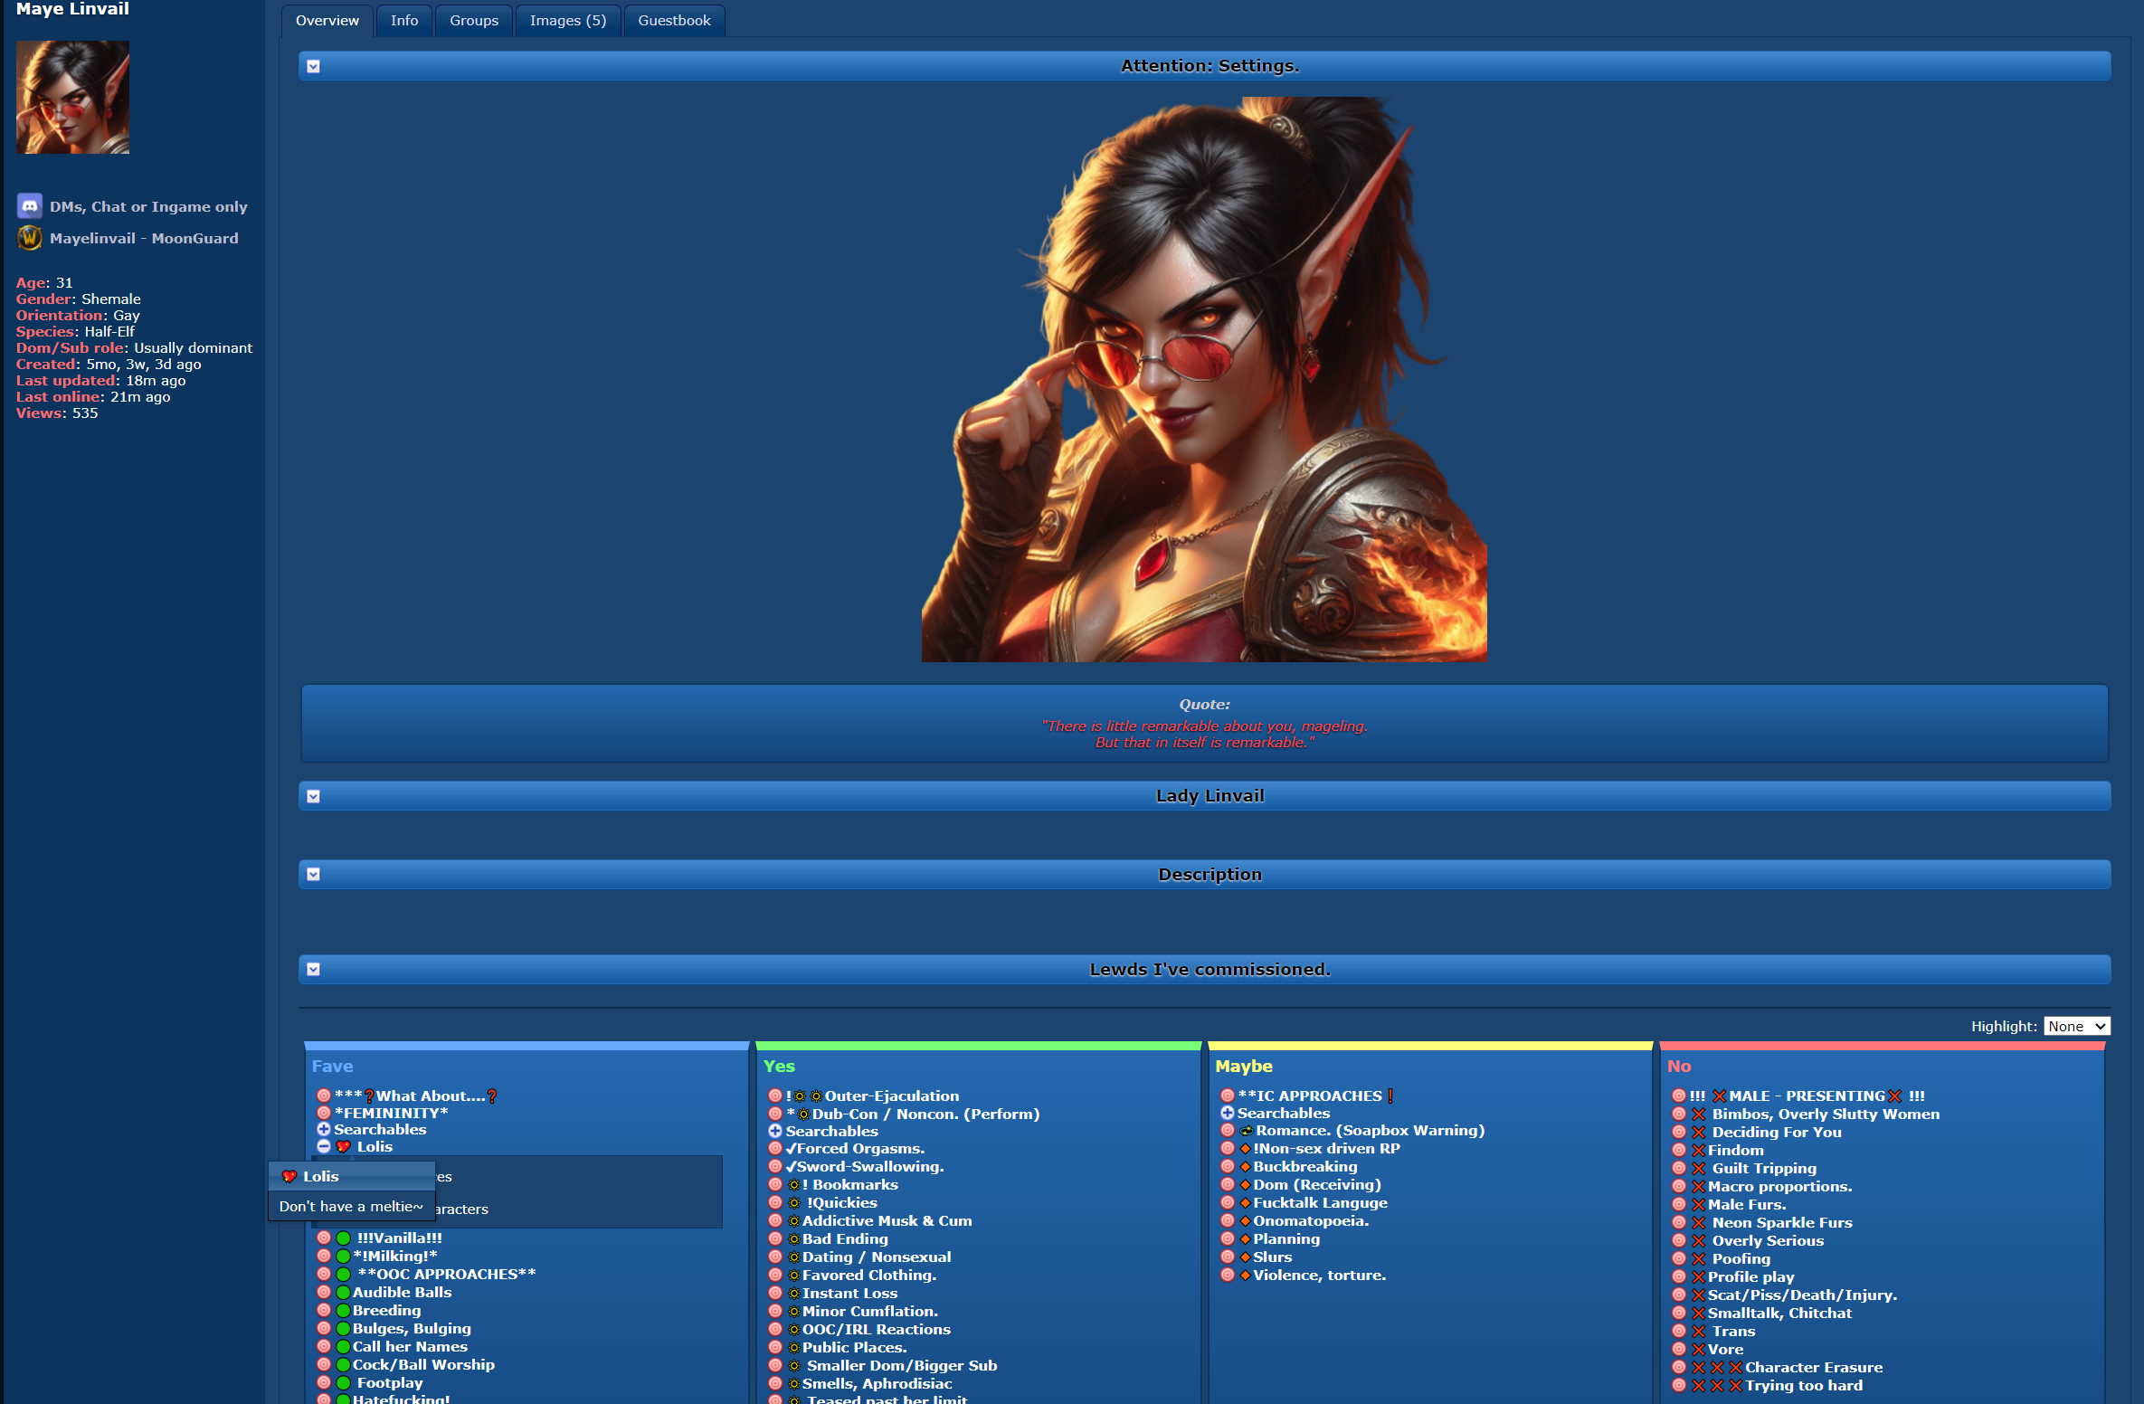2144x1404 pixels.
Task: Expand Searchables group in Maybe column
Action: [1228, 1113]
